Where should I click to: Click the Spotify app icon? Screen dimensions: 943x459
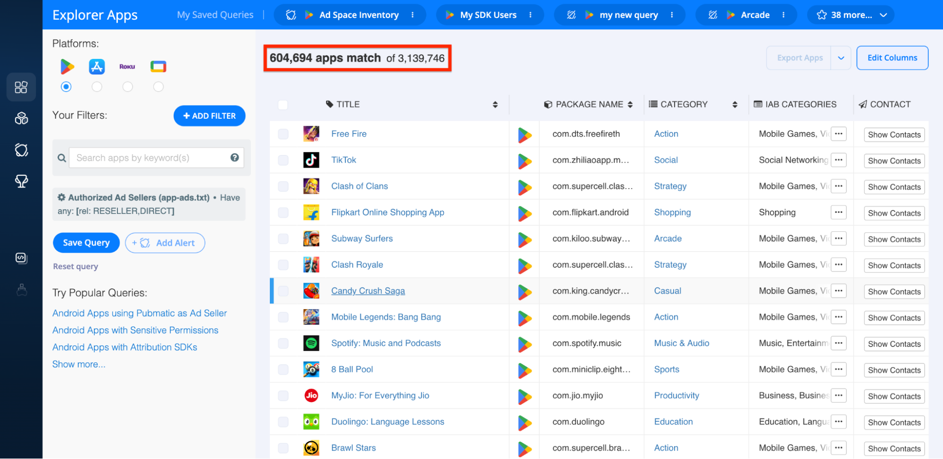[311, 343]
